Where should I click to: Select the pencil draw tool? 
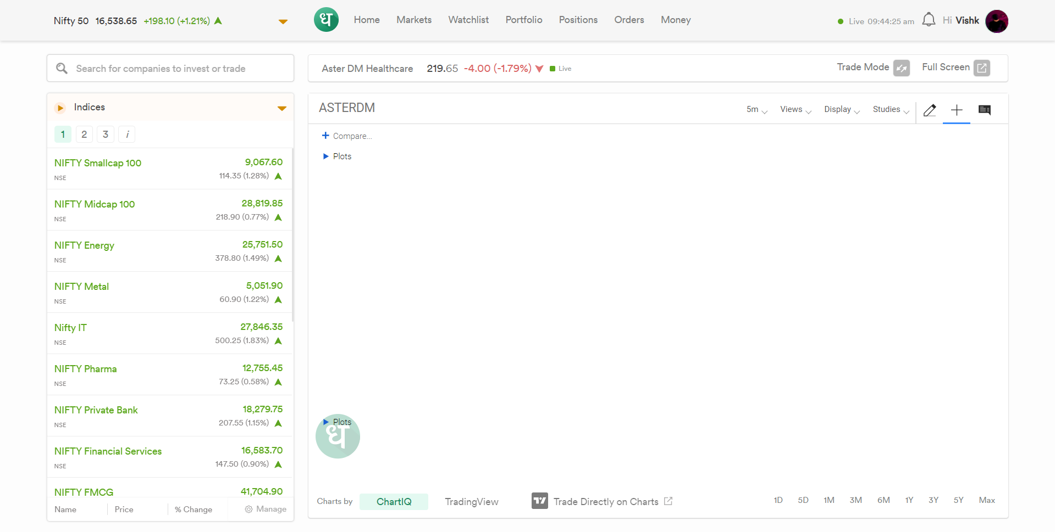(x=930, y=110)
